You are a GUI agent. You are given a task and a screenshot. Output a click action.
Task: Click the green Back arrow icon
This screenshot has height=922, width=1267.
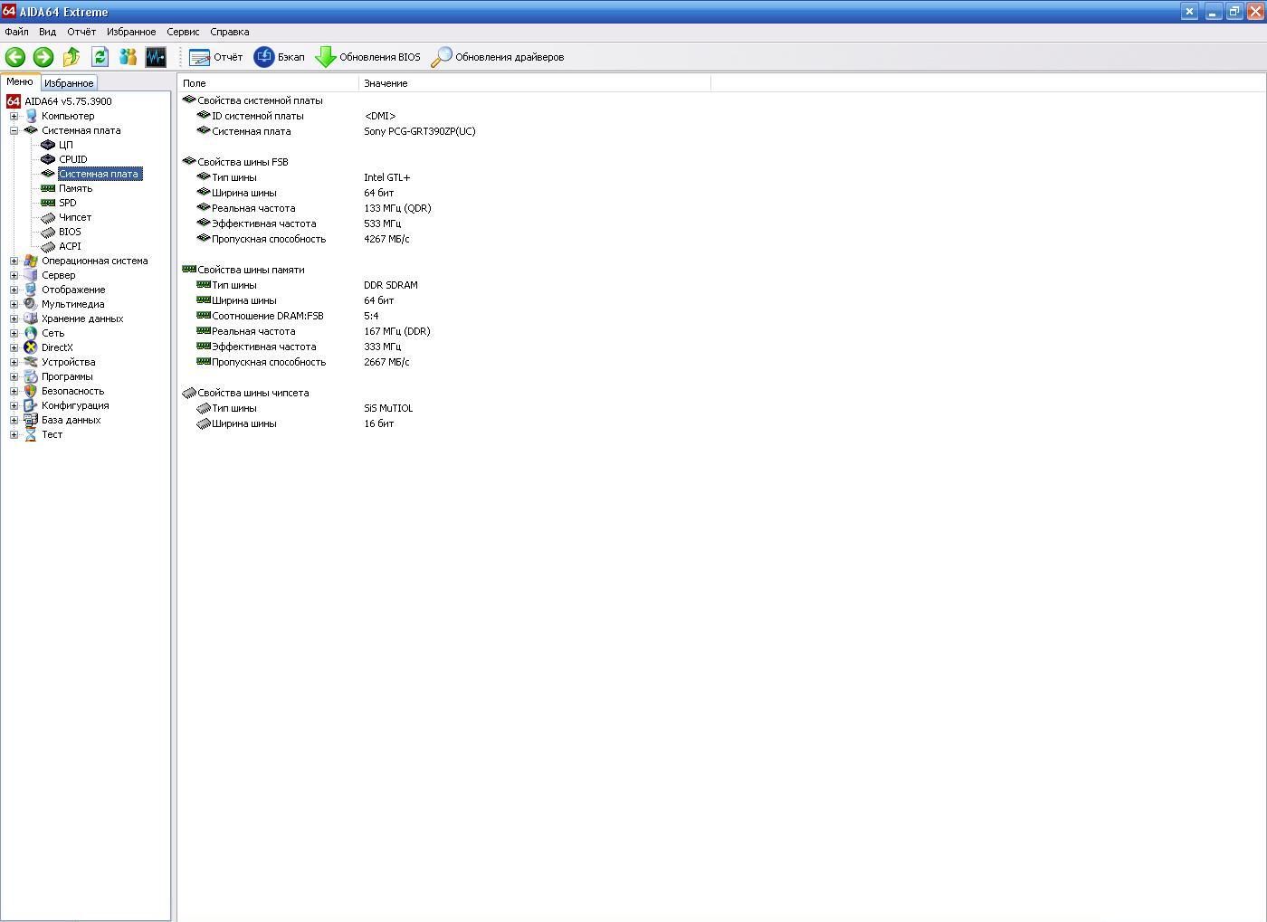(x=15, y=57)
